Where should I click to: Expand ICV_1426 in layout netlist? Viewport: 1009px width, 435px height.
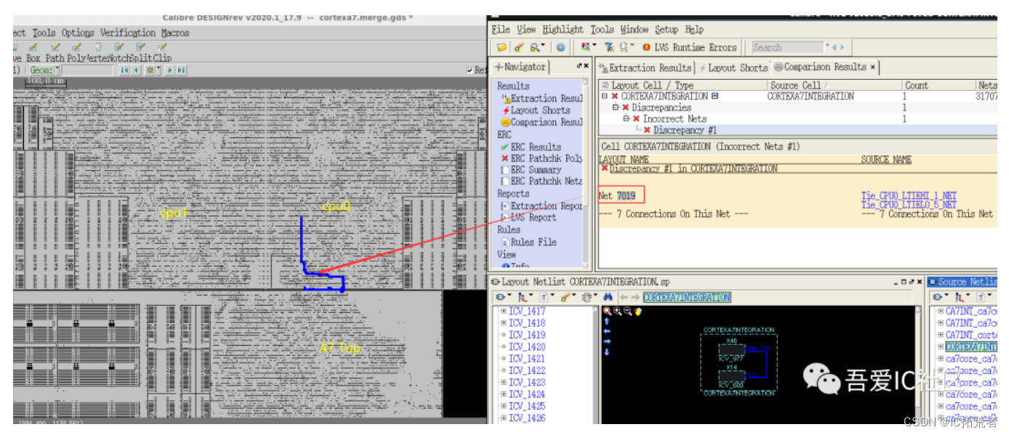coord(503,418)
